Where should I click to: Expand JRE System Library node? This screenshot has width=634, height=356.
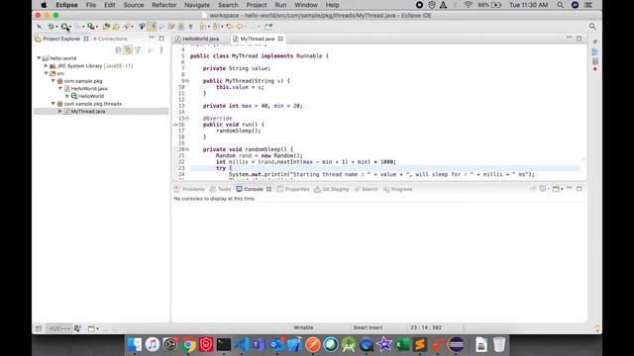[47, 66]
